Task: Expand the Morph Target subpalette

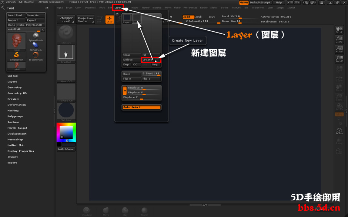Action: (17, 128)
